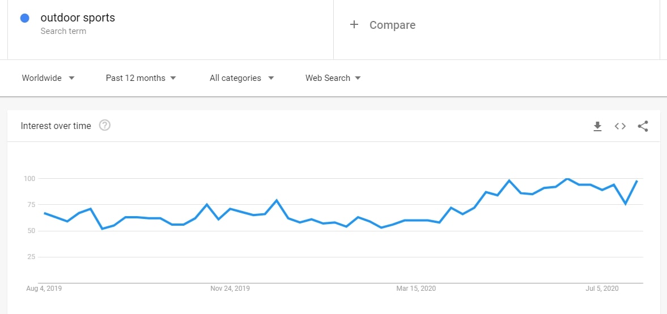Open the Interest over time help tooltip
Screen dimensions: 667x314
[105, 126]
